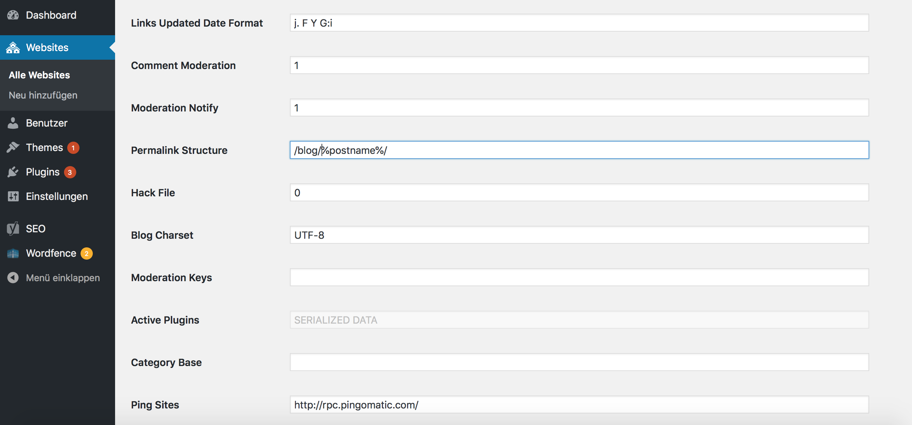This screenshot has height=425, width=912.
Task: Go to the Einstellungen menu label
Action: click(x=57, y=196)
